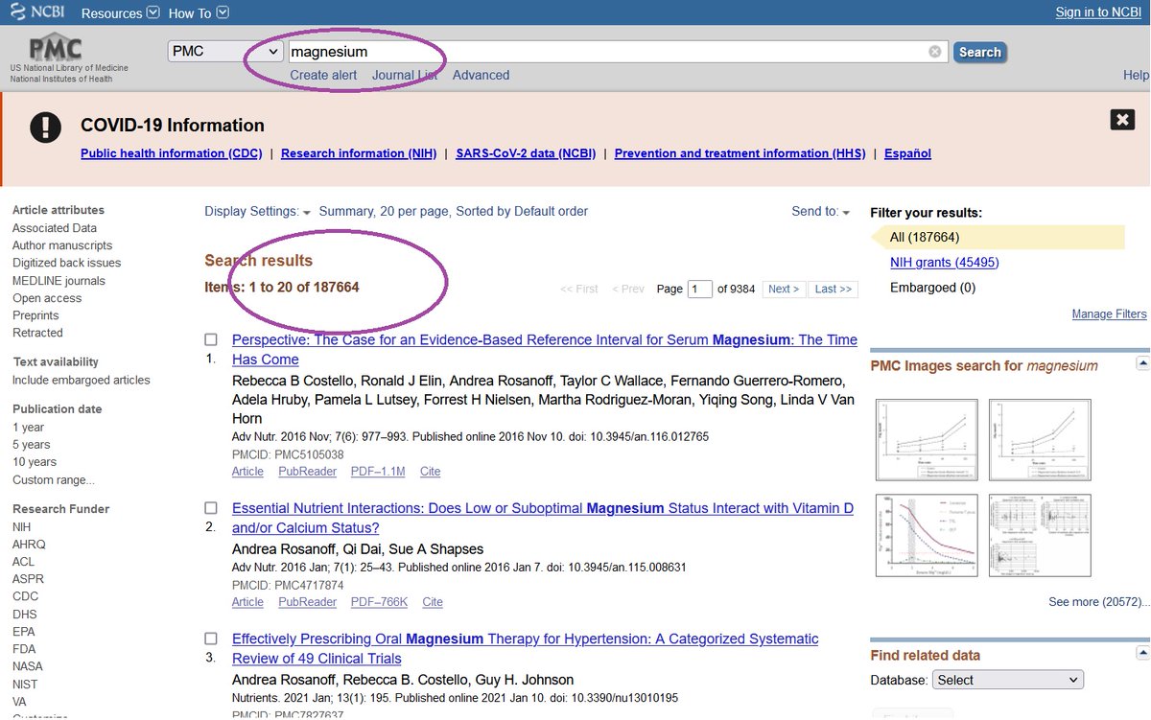
Task: Open the related data Database select
Action: click(1008, 680)
